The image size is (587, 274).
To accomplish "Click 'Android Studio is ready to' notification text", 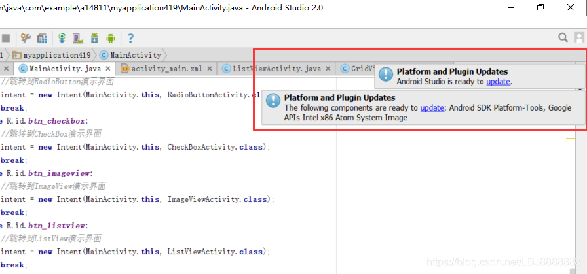I will click(441, 82).
